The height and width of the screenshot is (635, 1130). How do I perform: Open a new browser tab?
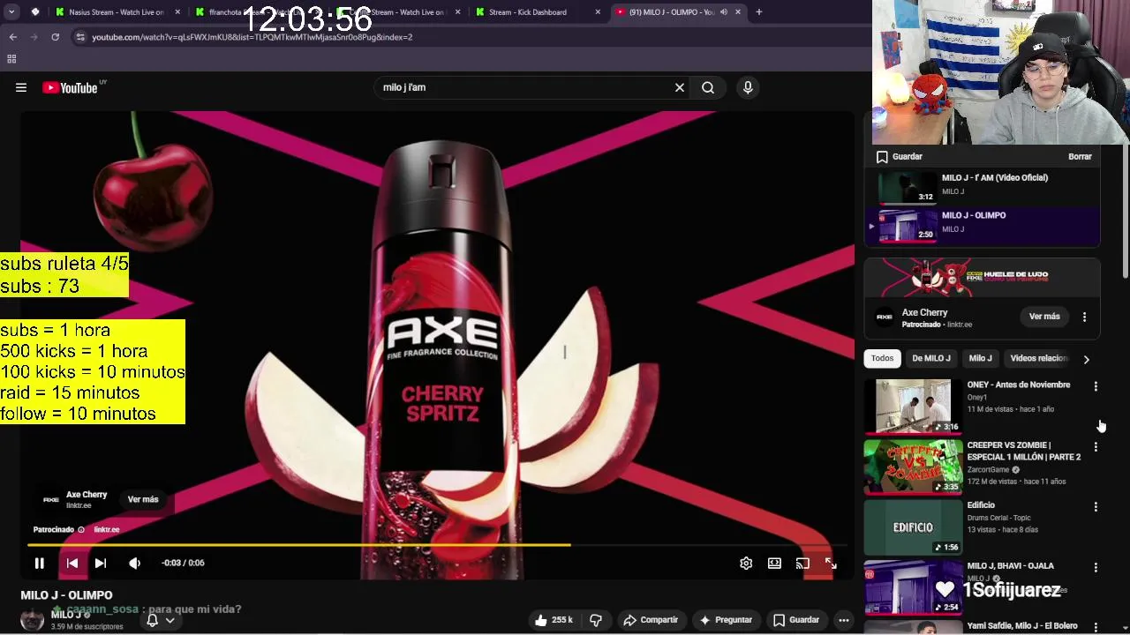pos(759,12)
